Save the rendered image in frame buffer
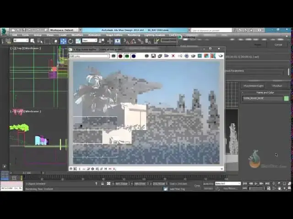Viewport: 293px width, 219px height. click(x=153, y=56)
